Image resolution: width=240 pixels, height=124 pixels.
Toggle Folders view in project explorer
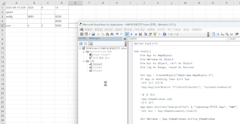pyautogui.click(x=91, y=44)
